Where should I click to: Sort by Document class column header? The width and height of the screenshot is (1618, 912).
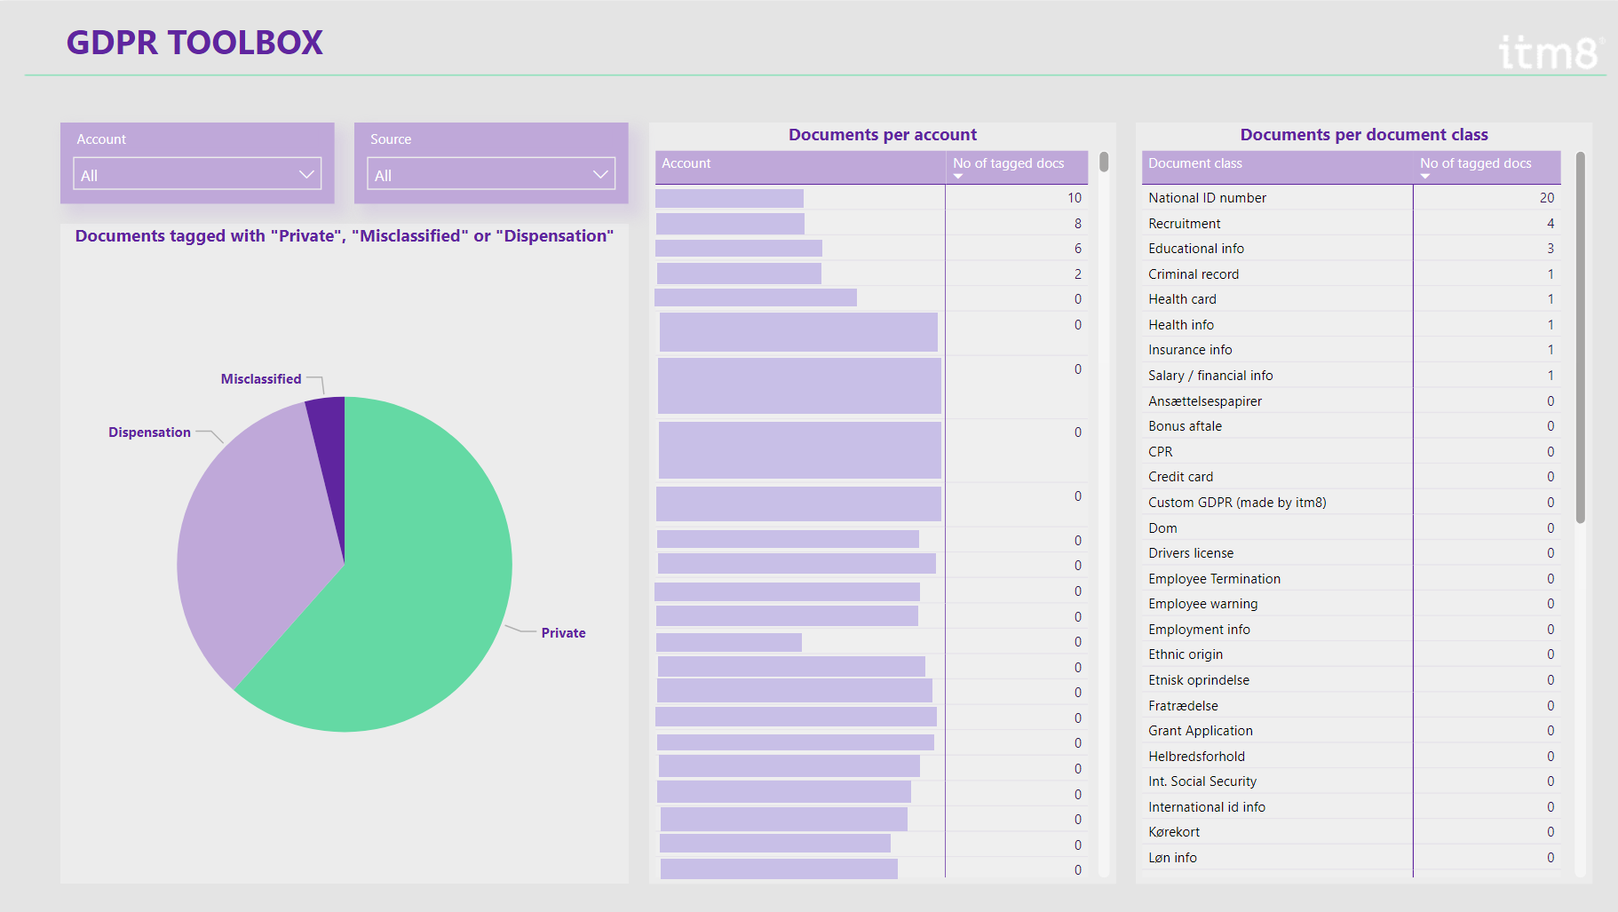tap(1277, 167)
